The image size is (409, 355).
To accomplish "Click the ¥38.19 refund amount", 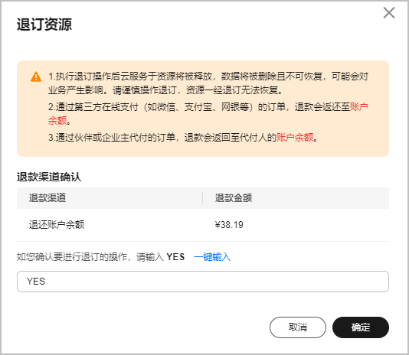I will [229, 225].
